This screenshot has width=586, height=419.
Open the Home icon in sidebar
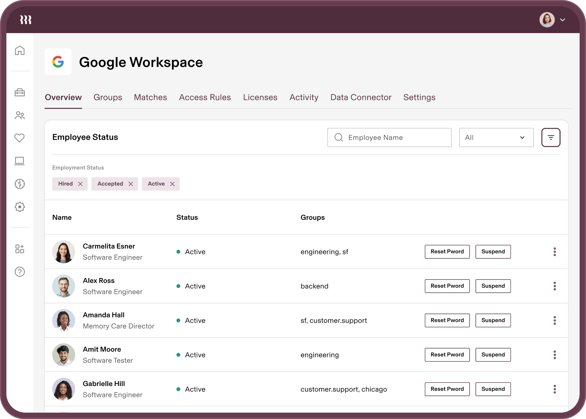point(20,51)
